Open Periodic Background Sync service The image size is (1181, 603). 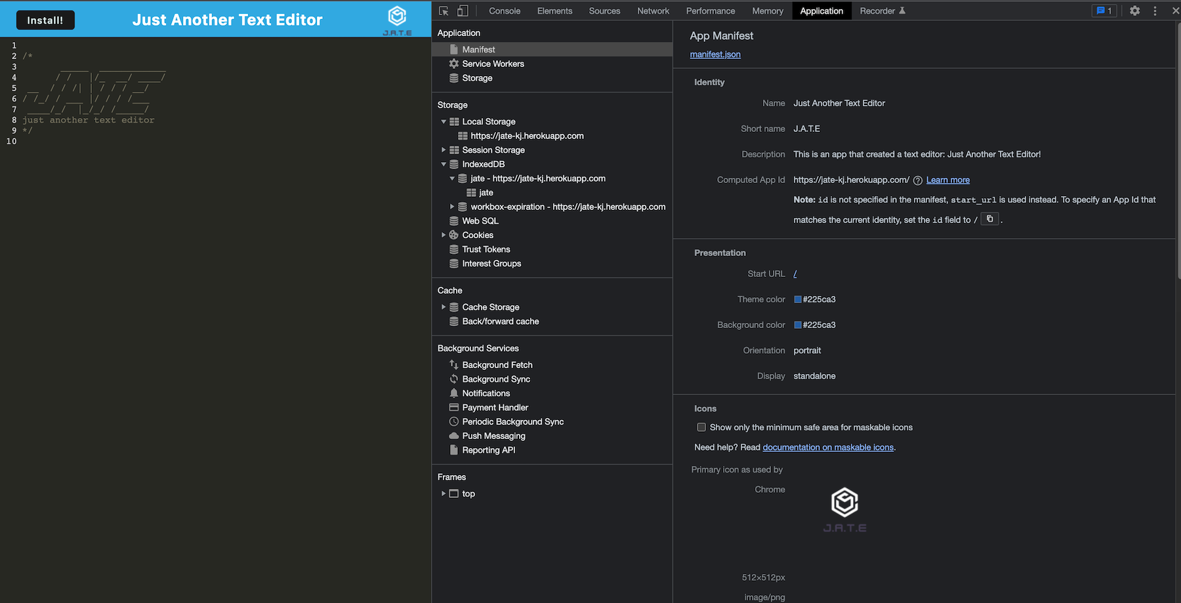point(512,422)
